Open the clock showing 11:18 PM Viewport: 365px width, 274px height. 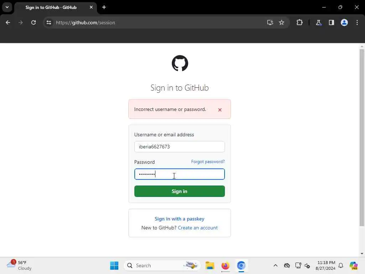tap(325, 265)
